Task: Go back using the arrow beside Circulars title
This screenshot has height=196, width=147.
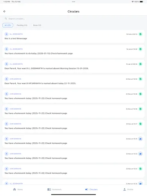Action: [5, 11]
